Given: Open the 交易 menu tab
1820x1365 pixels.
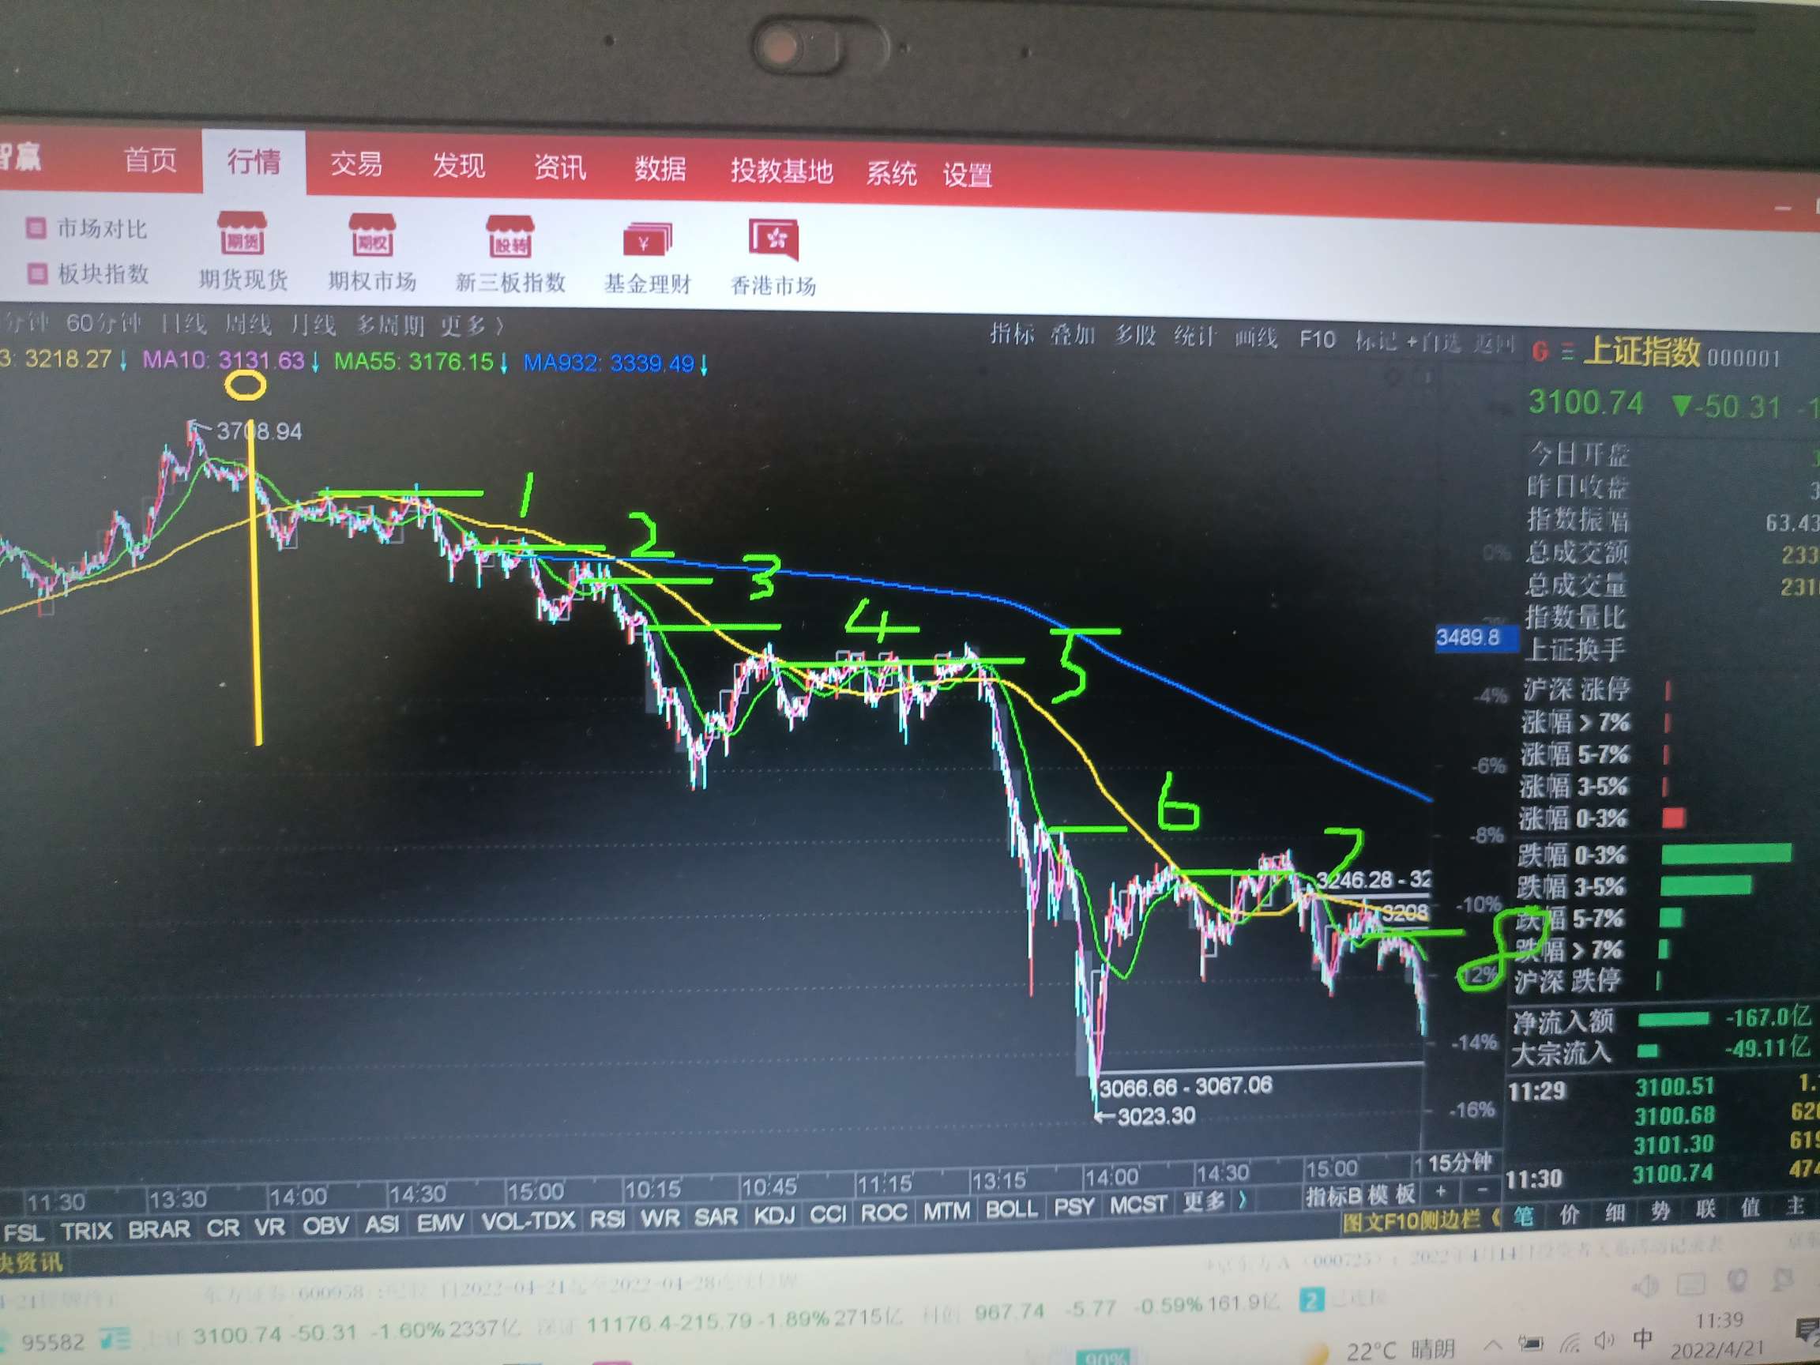Looking at the screenshot, I should (356, 164).
